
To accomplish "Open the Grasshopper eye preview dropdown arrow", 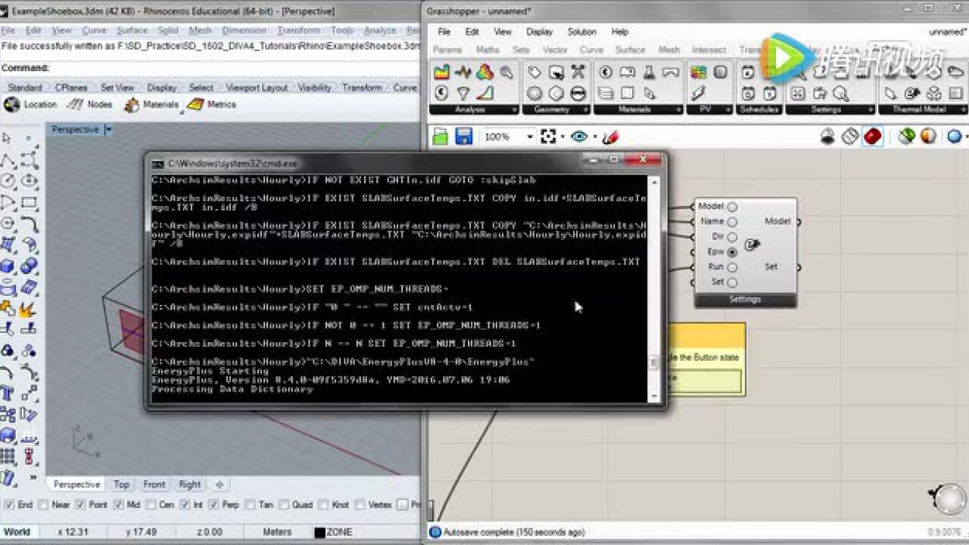I will [594, 137].
